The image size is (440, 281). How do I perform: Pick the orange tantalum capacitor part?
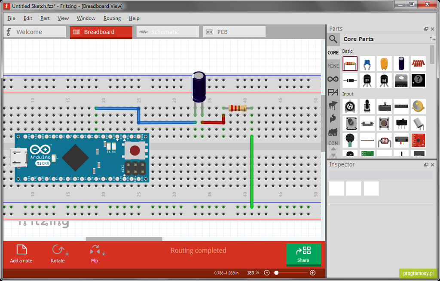(x=384, y=63)
